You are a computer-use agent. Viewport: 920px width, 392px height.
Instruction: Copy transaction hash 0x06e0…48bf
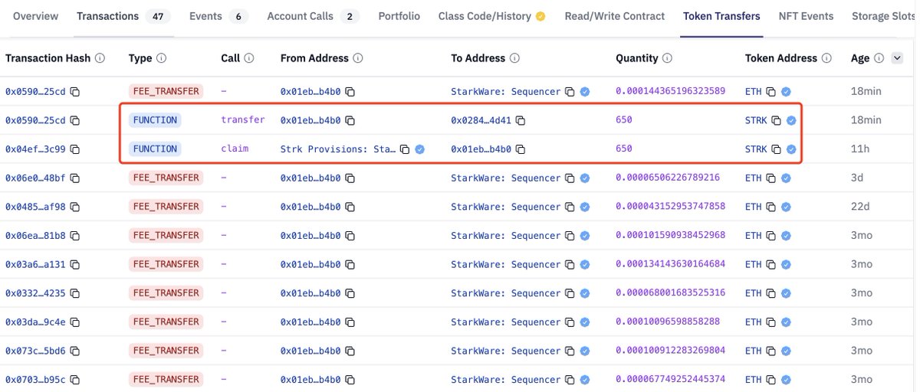75,178
